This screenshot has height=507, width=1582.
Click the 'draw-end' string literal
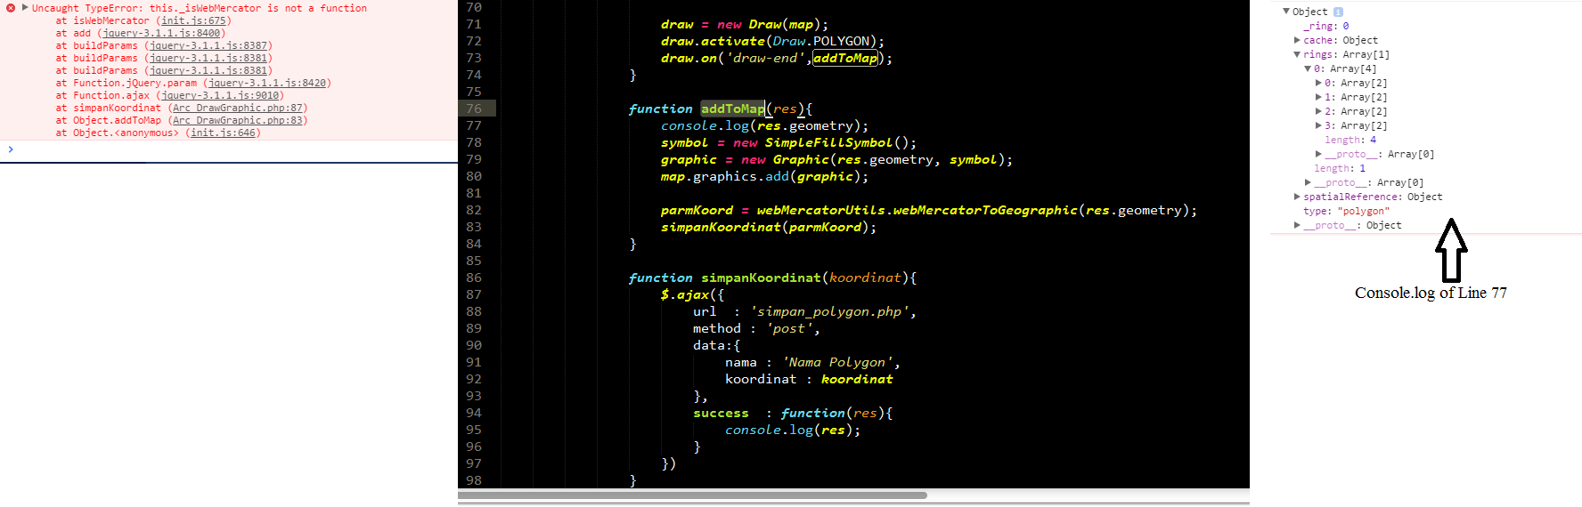point(766,58)
